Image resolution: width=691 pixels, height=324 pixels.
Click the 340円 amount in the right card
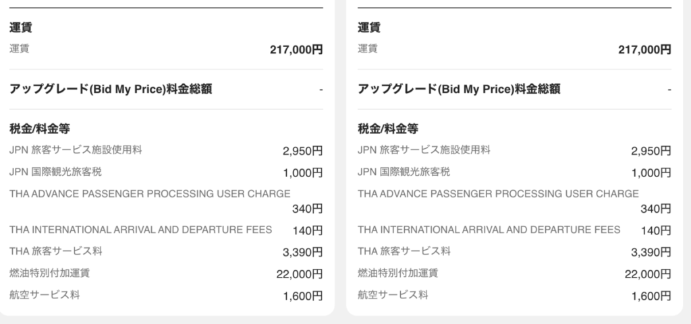[x=655, y=209]
